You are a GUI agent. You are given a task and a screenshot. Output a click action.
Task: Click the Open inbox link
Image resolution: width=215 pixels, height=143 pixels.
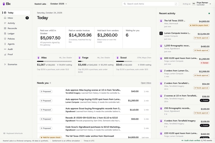pyautogui.click(x=146, y=83)
